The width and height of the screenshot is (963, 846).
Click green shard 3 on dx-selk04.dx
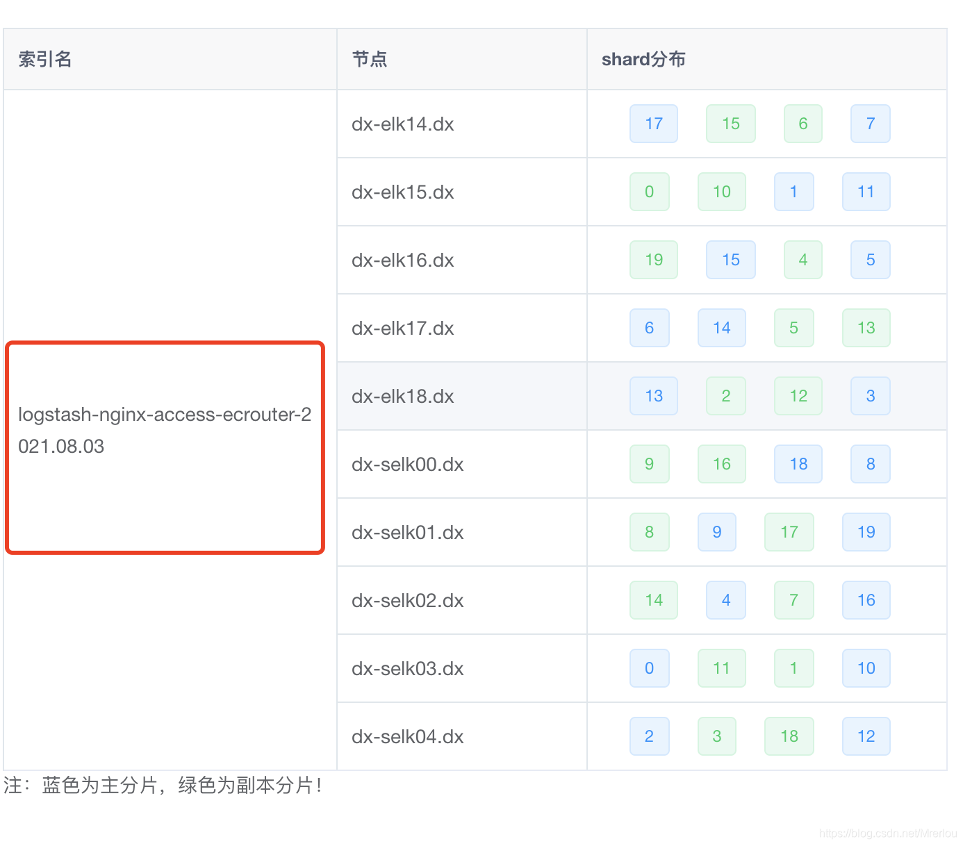coord(717,736)
